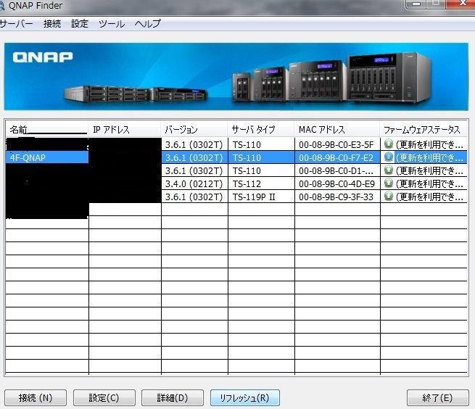Click firmware update icon in TS-112 row
The image size is (475, 409).
click(389, 183)
